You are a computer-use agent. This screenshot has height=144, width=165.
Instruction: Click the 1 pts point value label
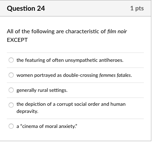click(x=137, y=8)
